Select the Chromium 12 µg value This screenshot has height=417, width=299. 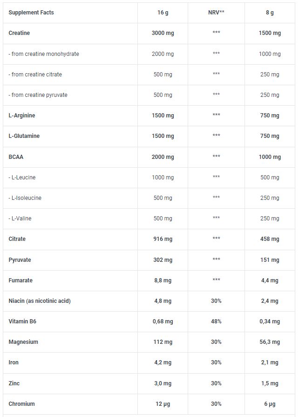163,403
